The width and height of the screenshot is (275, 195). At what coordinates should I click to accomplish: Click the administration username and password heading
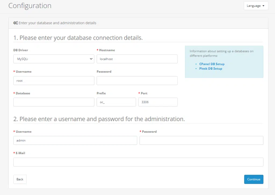[99, 119]
